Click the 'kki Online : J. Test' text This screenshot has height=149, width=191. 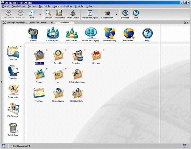pos(45,23)
